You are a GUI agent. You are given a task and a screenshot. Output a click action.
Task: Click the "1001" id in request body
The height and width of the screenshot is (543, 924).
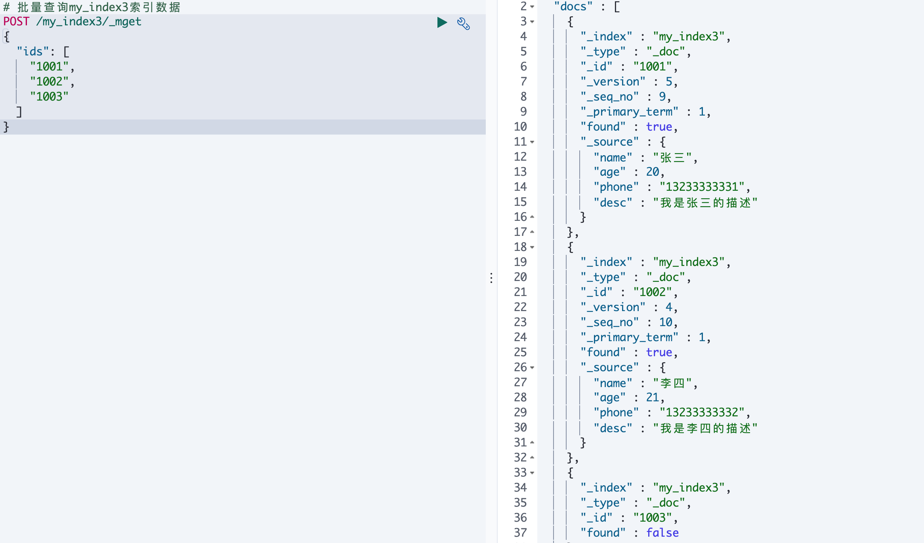[49, 67]
